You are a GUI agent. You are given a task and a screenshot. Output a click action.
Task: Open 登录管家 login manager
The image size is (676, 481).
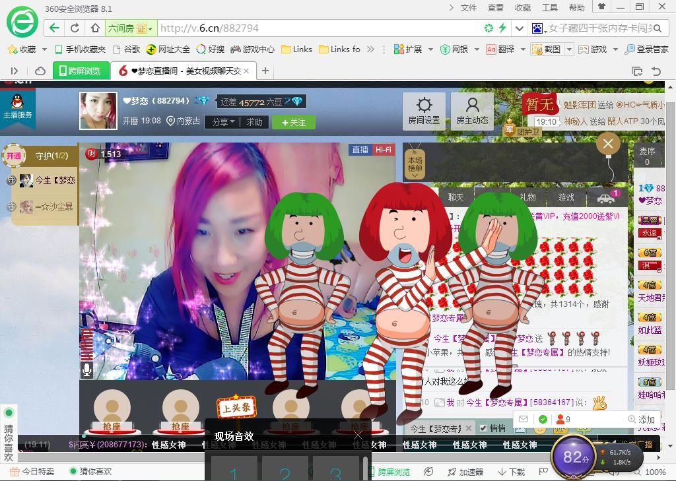646,49
